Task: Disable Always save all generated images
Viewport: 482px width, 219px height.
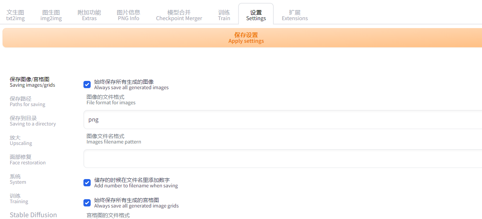Action: [x=87, y=85]
